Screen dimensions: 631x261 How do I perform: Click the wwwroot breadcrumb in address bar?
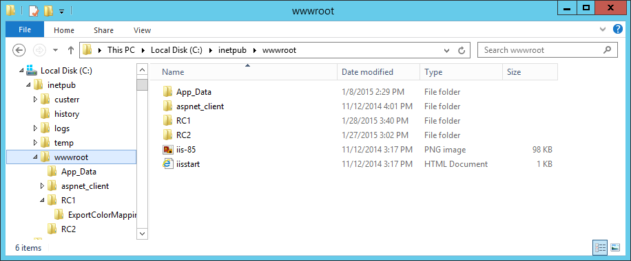tap(279, 50)
